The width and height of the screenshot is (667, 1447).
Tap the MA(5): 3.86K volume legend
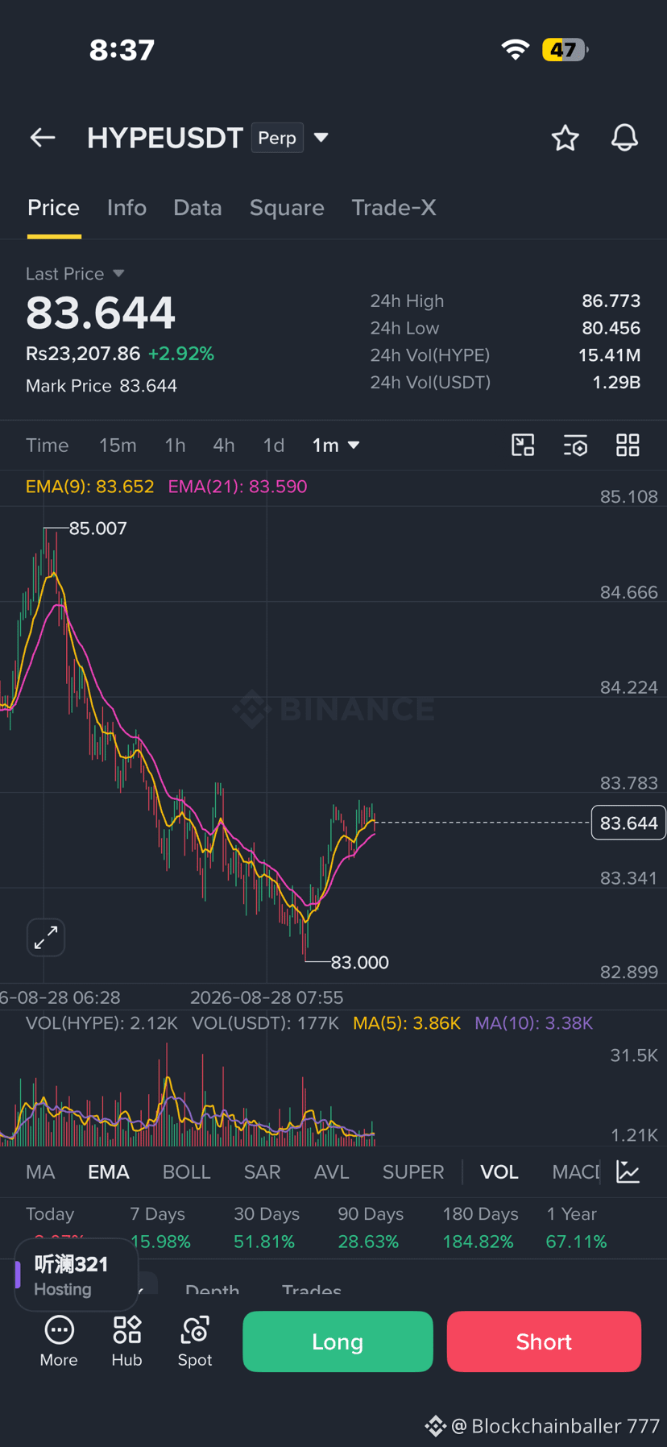pos(407,1023)
